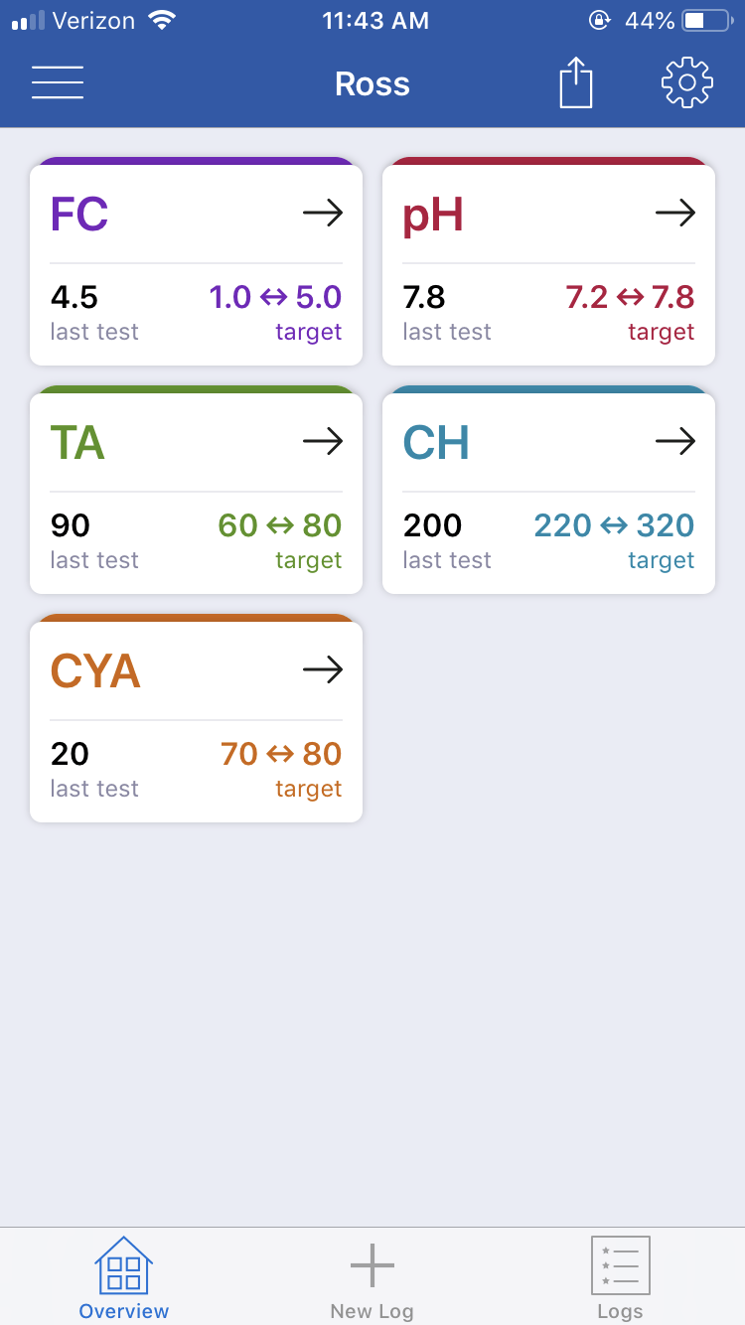The width and height of the screenshot is (745, 1325).
Task: Select the Overview house icon
Action: click(x=124, y=1265)
